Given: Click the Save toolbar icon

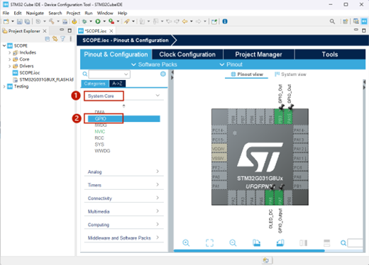Looking at the screenshot, I should coord(20,21).
